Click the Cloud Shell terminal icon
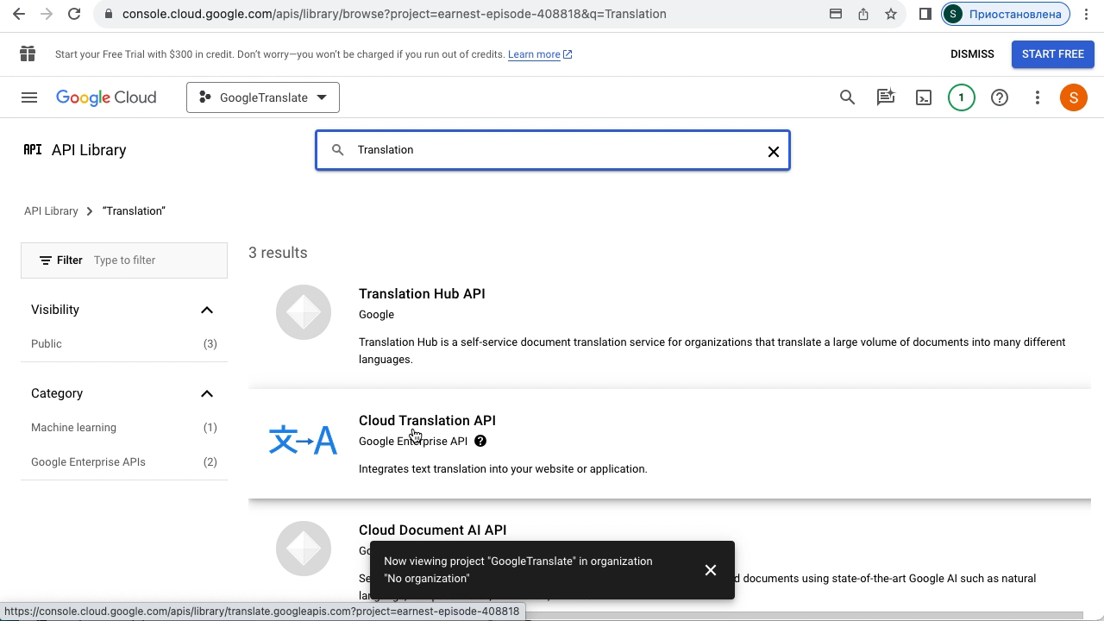 [924, 97]
